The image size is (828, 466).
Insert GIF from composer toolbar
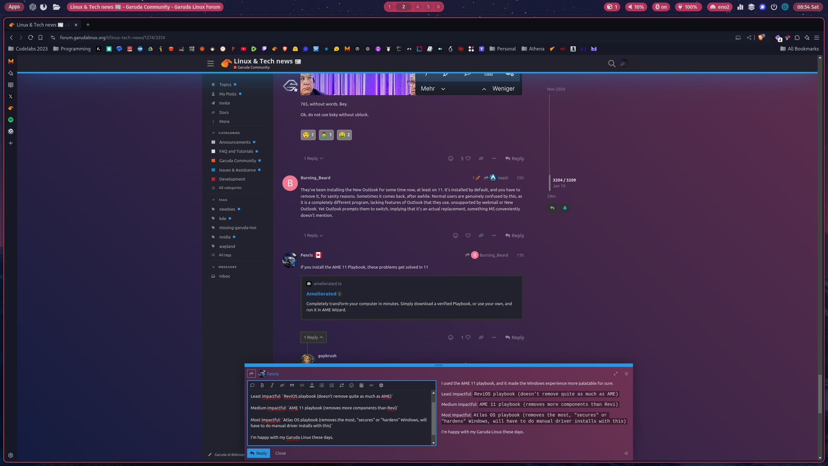tap(371, 385)
